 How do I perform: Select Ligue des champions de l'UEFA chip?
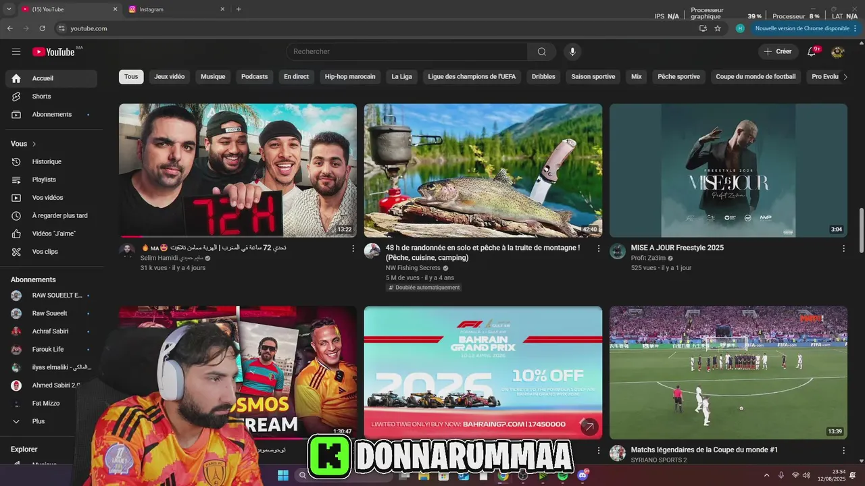[472, 77]
